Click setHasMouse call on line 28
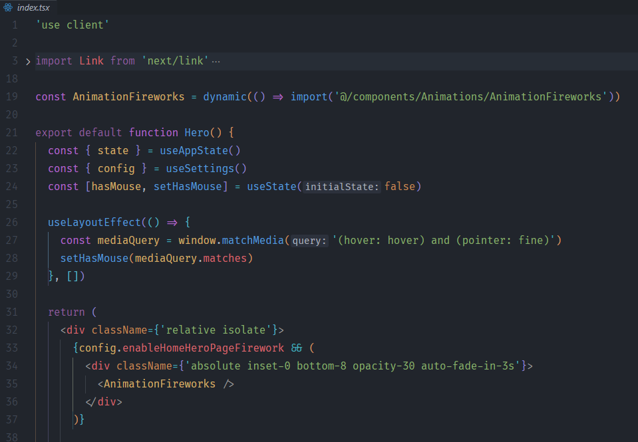Screen dimensions: 638x442 (94, 258)
